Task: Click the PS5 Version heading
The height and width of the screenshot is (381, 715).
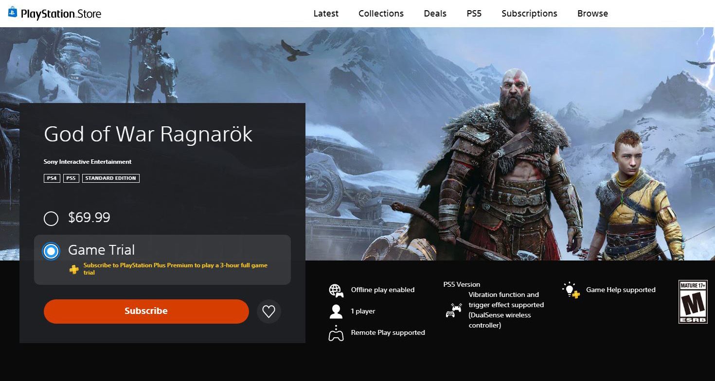Action: coord(462,285)
